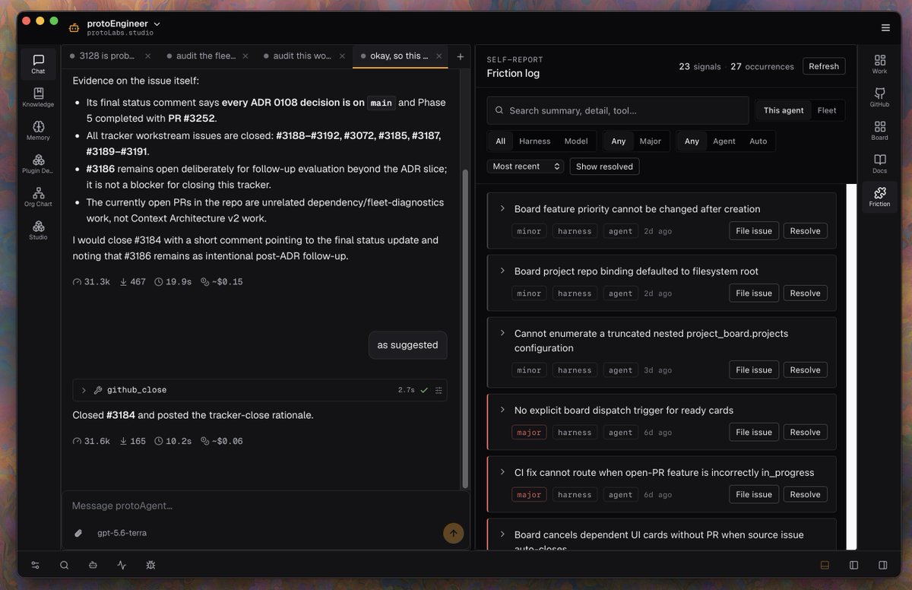The height and width of the screenshot is (590, 912).
Task: Click the Refresh button
Action: coord(824,66)
